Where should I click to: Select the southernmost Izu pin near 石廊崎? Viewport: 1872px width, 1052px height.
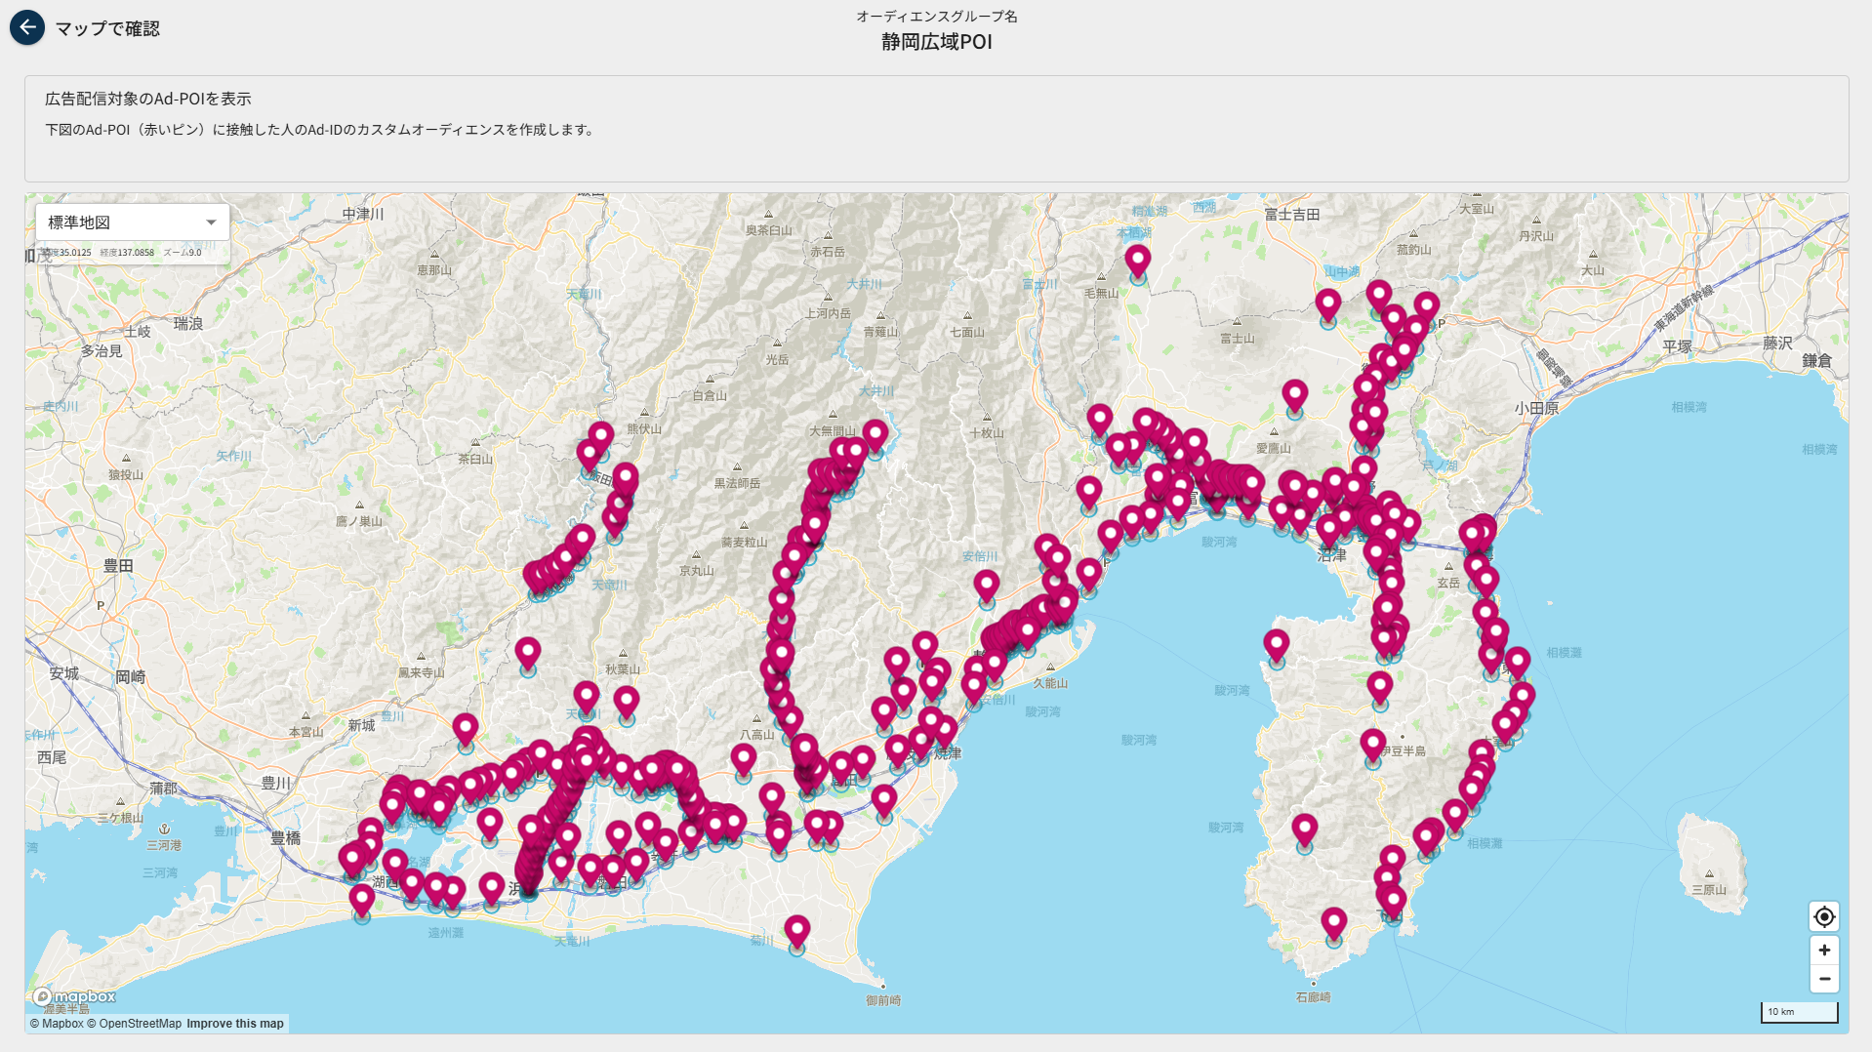pyautogui.click(x=1333, y=923)
